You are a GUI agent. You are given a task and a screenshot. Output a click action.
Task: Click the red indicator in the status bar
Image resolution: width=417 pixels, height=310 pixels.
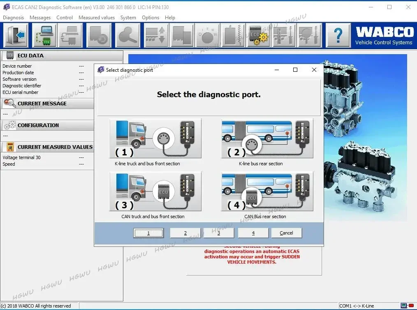411,306
